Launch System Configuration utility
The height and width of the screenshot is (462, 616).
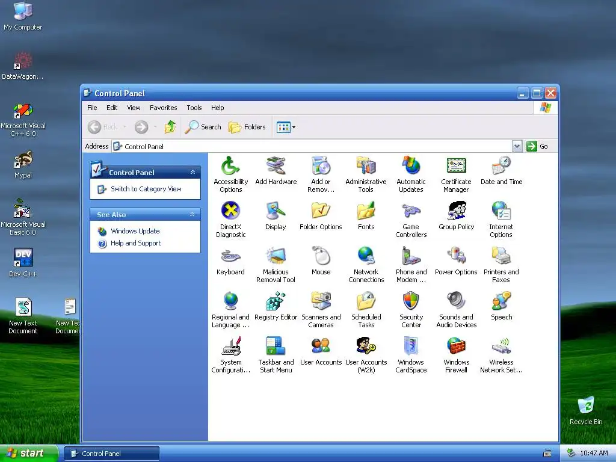[x=230, y=355]
